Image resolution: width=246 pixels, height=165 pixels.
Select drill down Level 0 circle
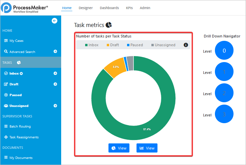pos(224,51)
